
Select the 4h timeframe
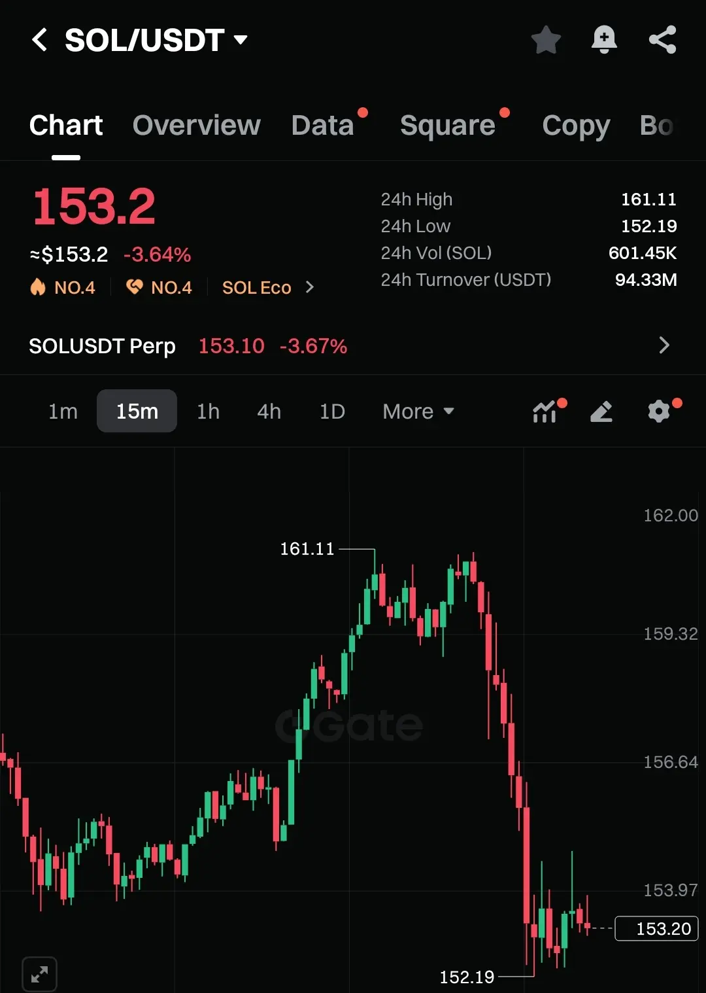click(269, 411)
